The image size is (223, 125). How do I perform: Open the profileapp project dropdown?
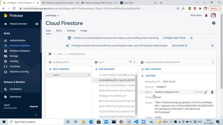pos(52,15)
